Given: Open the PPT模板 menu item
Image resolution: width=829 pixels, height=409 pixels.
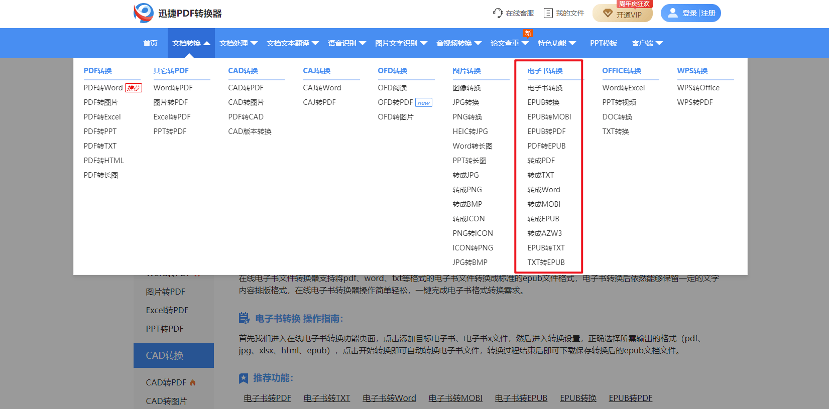Looking at the screenshot, I should point(604,43).
